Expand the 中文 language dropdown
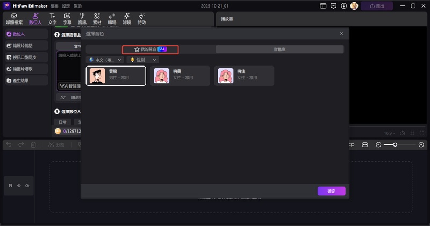 coord(105,60)
